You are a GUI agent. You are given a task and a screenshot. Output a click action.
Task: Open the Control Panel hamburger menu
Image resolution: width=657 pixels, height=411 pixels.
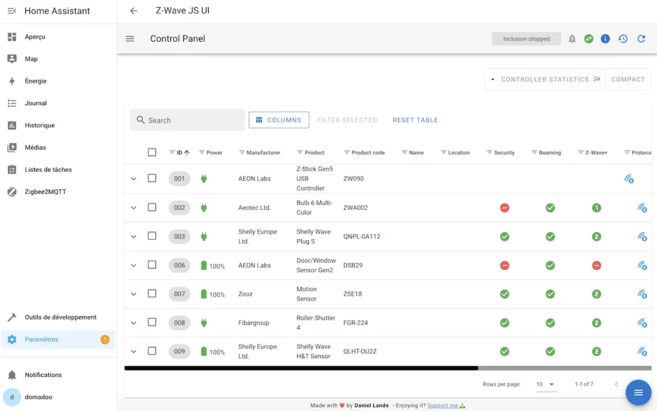tap(130, 39)
